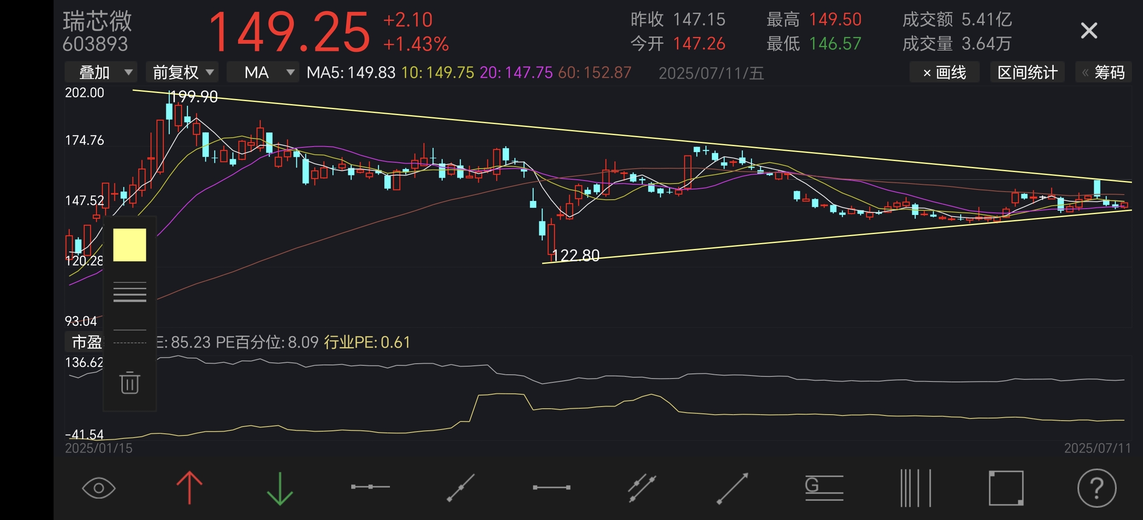Expand the 筹码 chip distribution panel
The height and width of the screenshot is (520, 1143).
point(1103,72)
